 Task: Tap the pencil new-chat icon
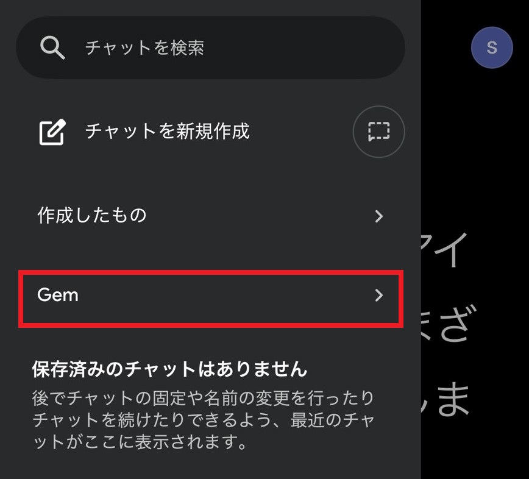52,131
